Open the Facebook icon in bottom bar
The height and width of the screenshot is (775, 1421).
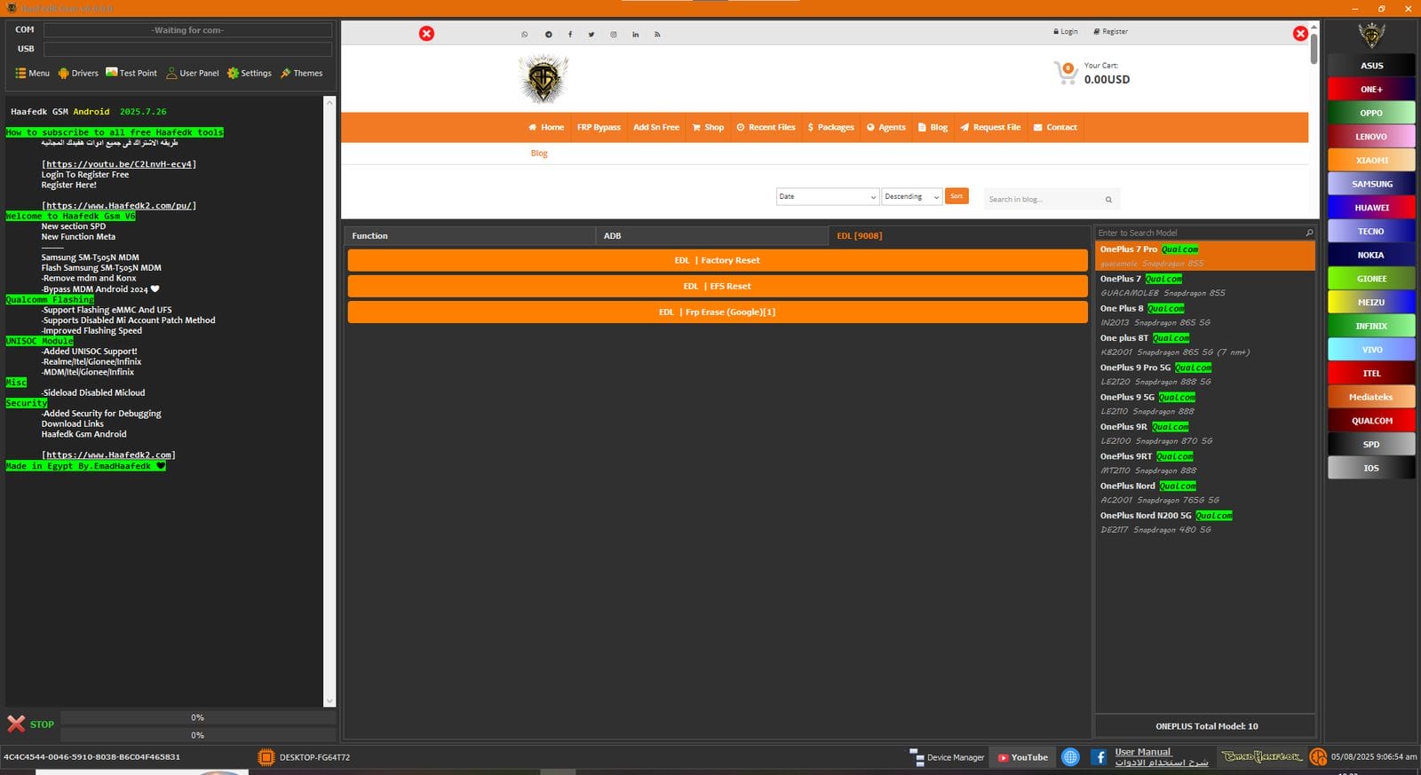1099,757
